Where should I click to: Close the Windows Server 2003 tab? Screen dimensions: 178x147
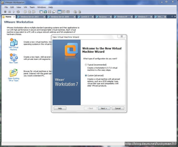click(x=44, y=17)
